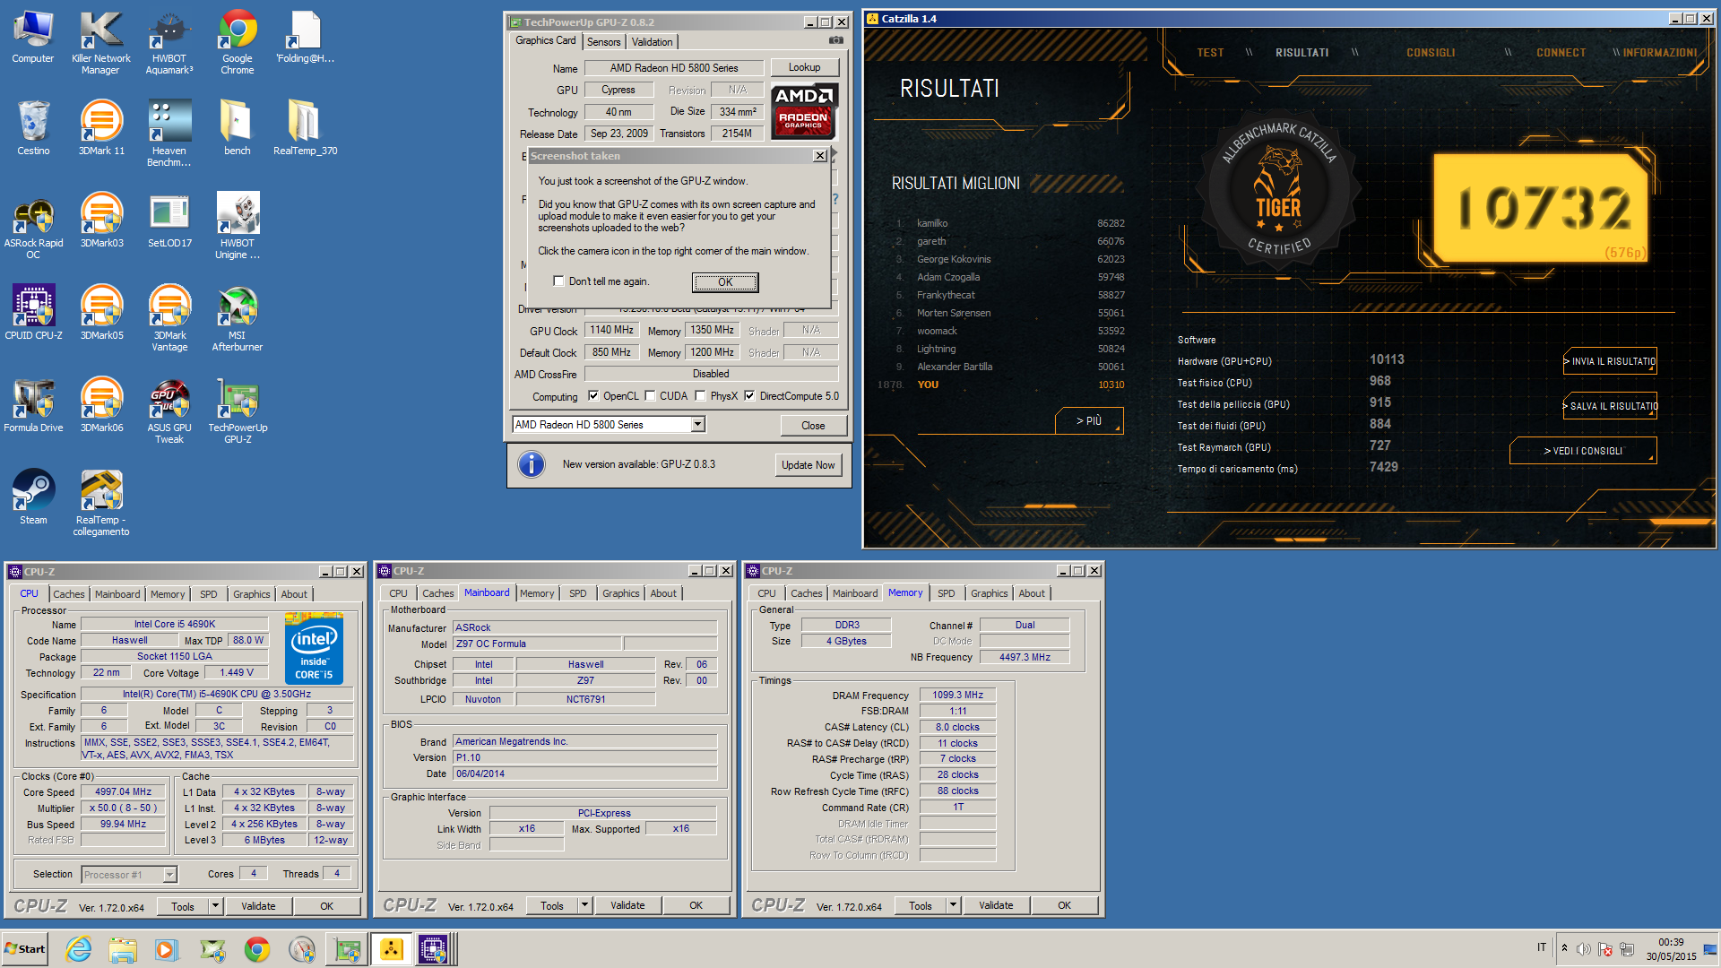Click the volume icon in the system tray
Image resolution: width=1721 pixels, height=968 pixels.
click(x=1583, y=948)
